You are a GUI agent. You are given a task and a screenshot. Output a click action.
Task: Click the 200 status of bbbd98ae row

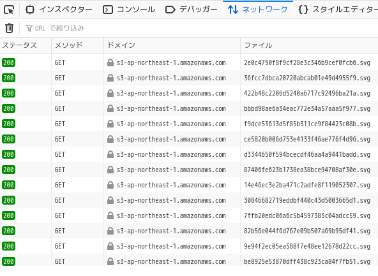point(9,108)
